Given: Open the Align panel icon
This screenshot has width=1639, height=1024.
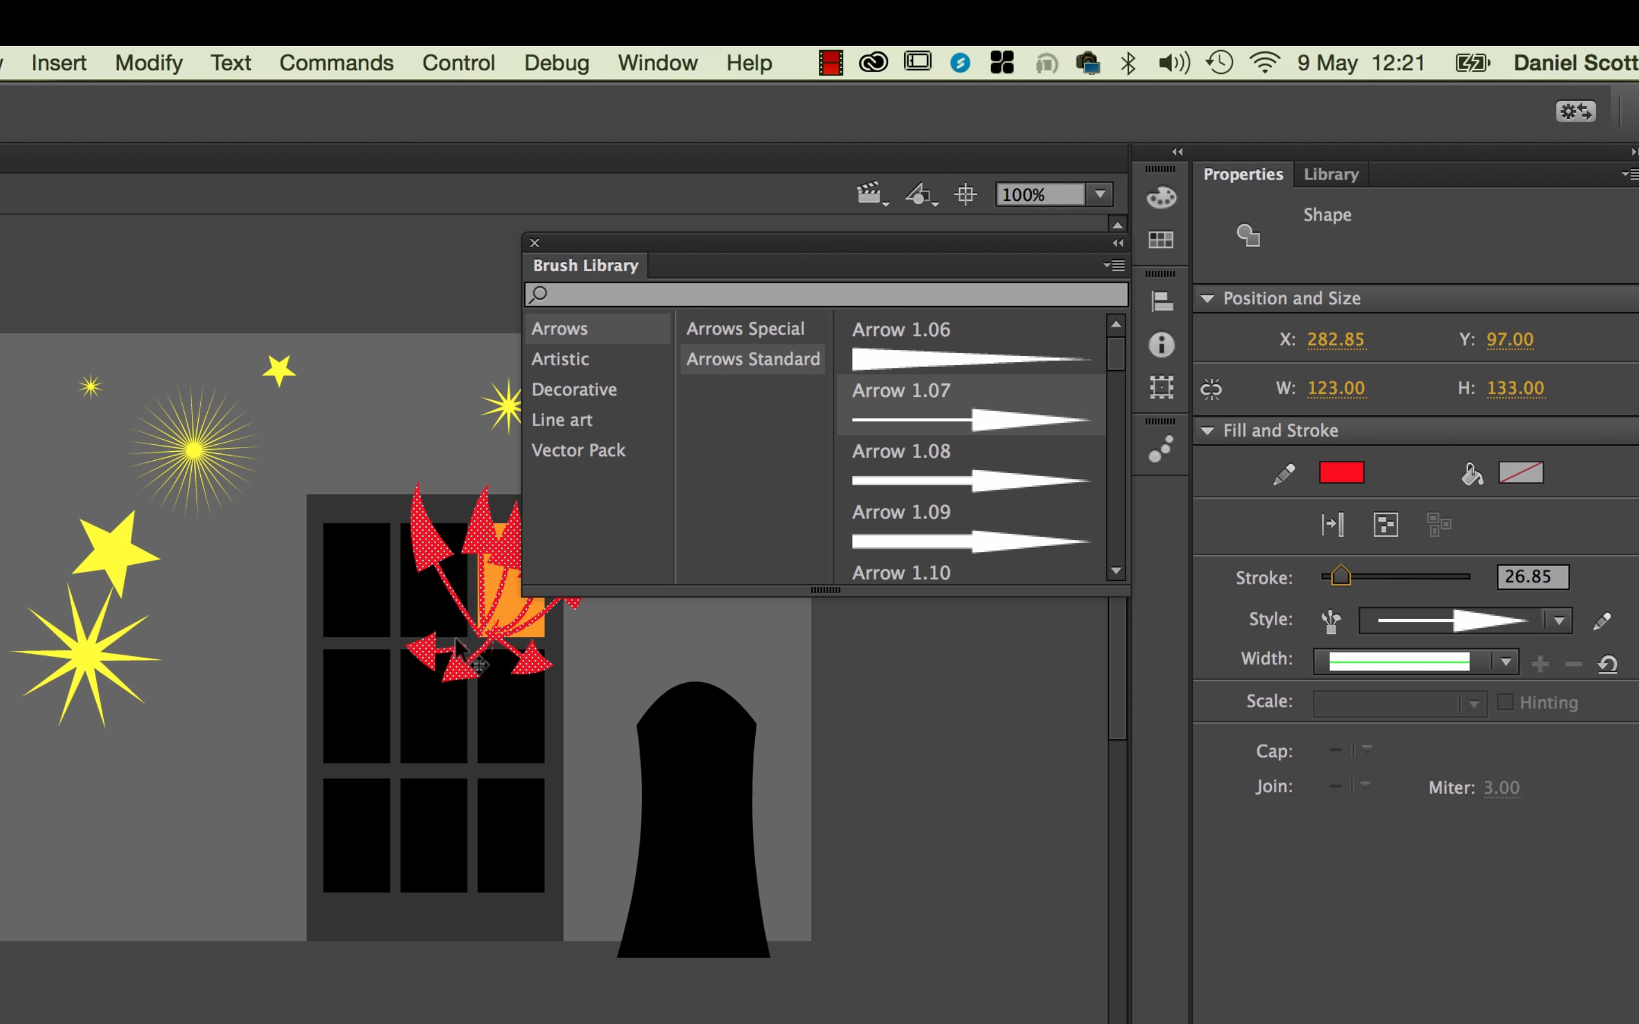Looking at the screenshot, I should tap(1162, 302).
